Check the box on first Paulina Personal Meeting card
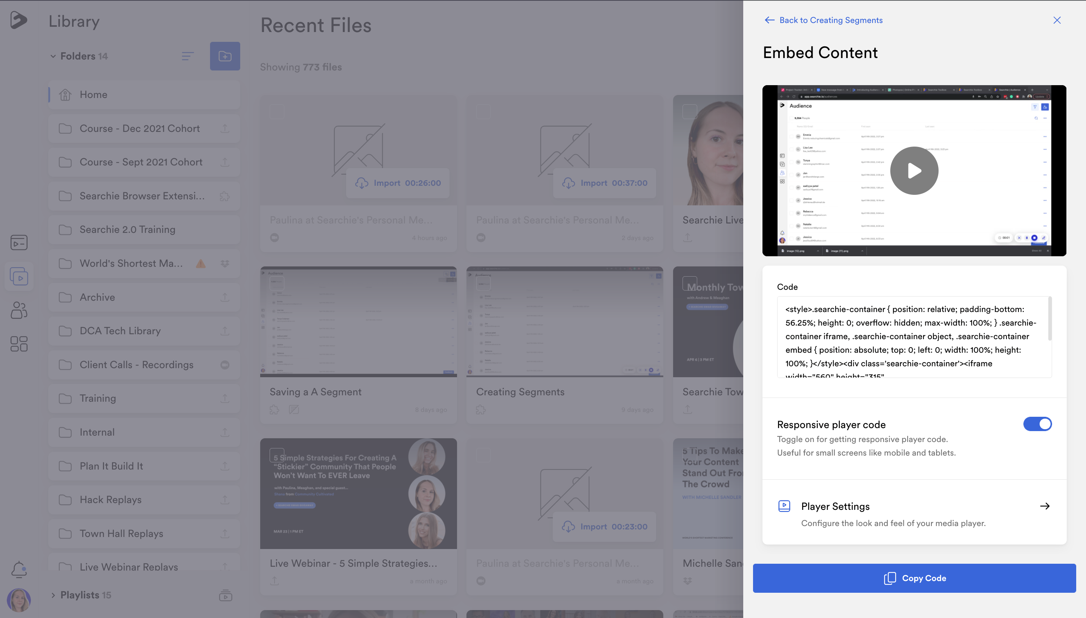This screenshot has width=1086, height=618. click(277, 112)
